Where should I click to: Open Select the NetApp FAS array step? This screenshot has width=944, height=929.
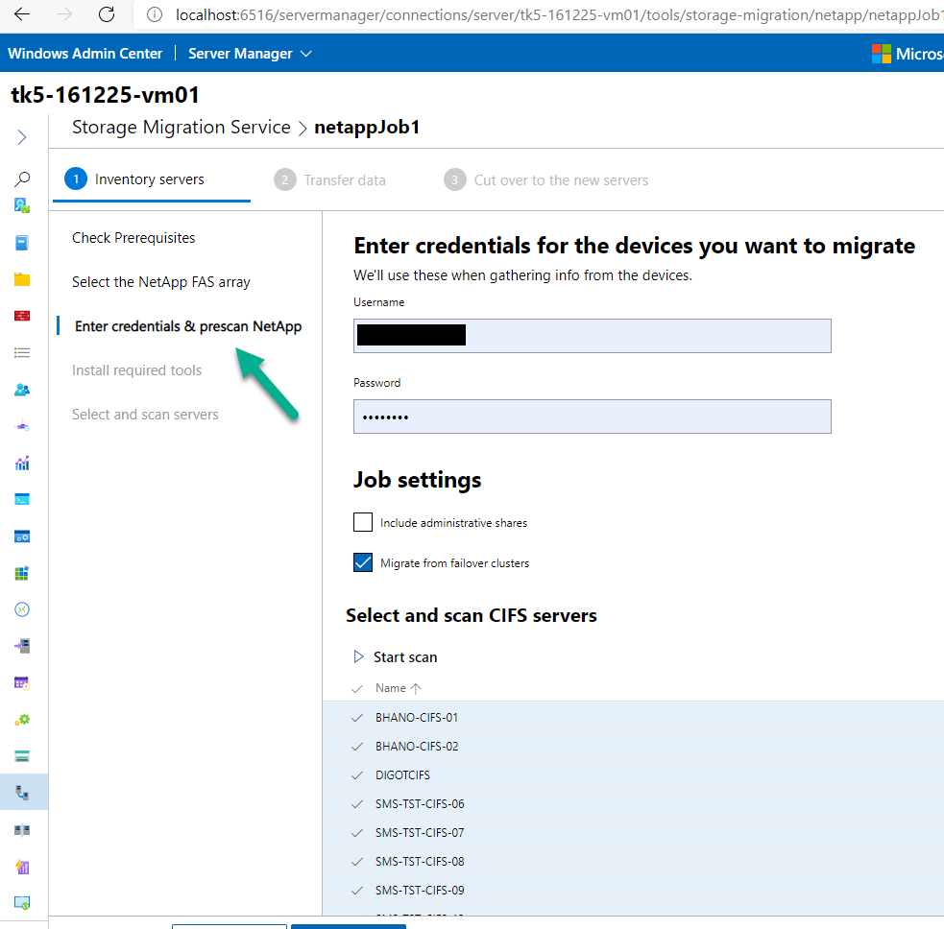pyautogui.click(x=160, y=281)
